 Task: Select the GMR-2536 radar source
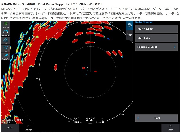[156, 38]
